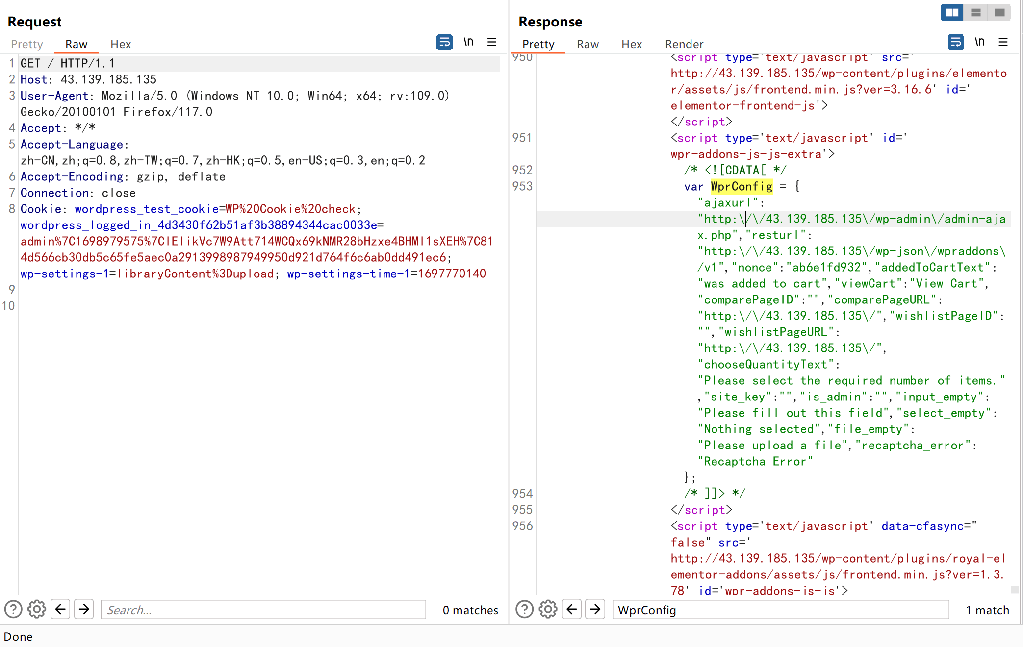The height and width of the screenshot is (647, 1023).
Task: Toggle word wrap icon in Request panel
Action: click(x=444, y=42)
